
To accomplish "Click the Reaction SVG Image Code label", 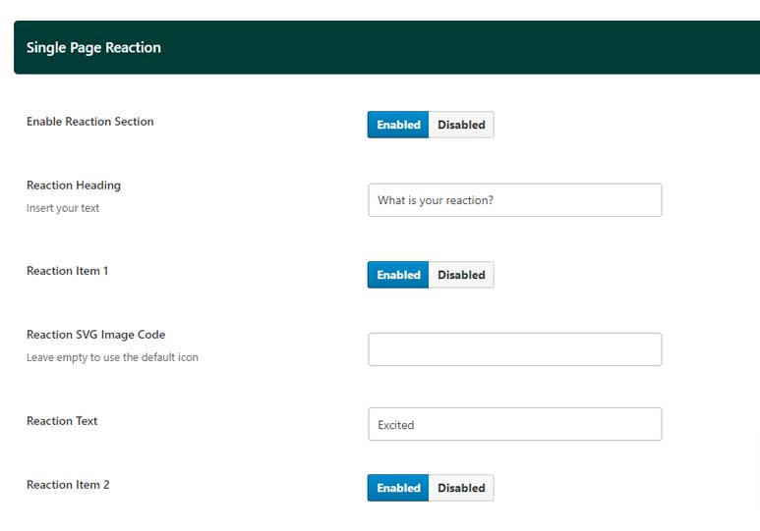I will (96, 335).
